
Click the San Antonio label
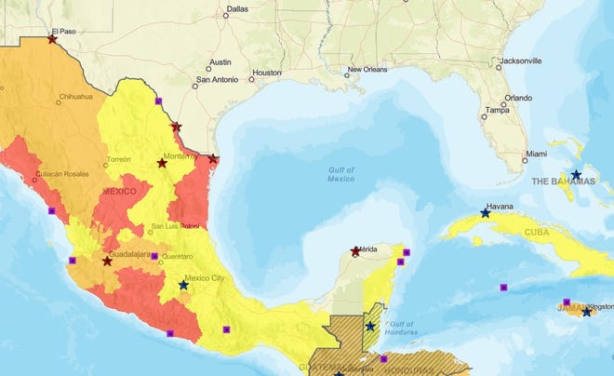tap(217, 79)
